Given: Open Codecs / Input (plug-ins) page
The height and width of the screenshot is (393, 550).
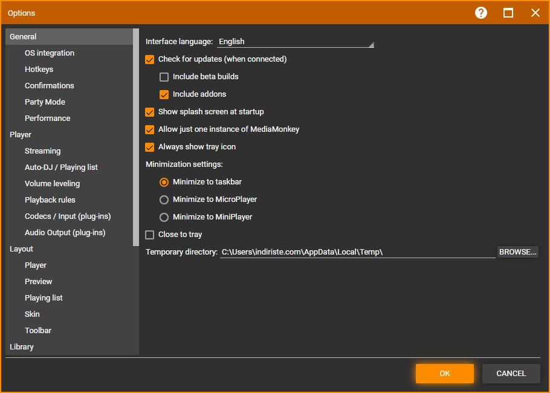Looking at the screenshot, I should [68, 216].
